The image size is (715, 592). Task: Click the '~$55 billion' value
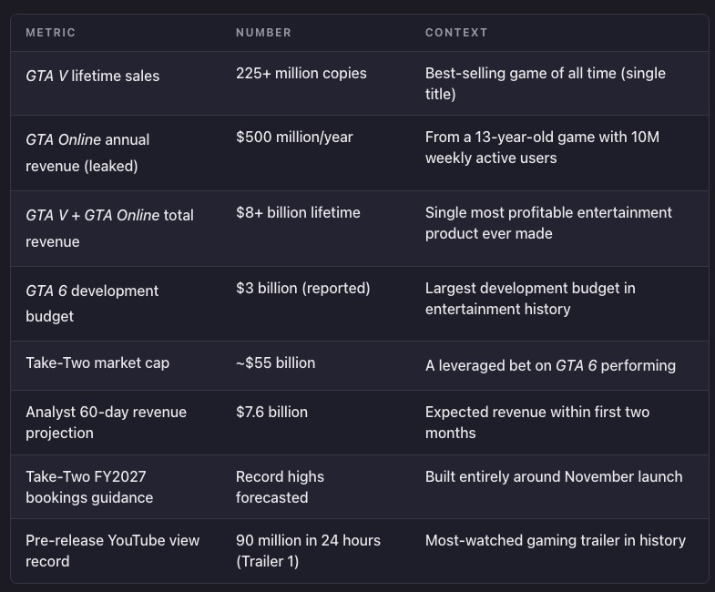pyautogui.click(x=275, y=363)
